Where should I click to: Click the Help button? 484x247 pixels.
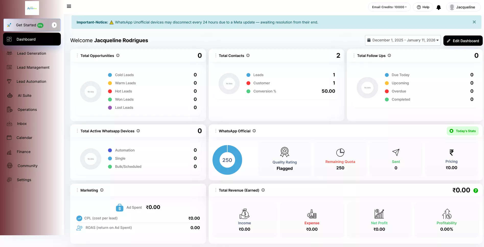pyautogui.click(x=423, y=7)
